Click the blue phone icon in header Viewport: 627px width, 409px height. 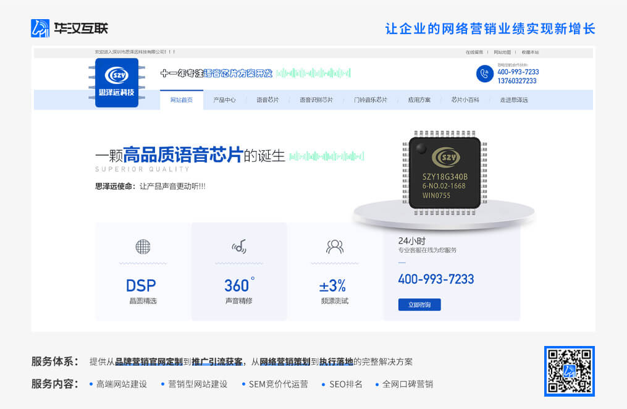[x=485, y=74]
